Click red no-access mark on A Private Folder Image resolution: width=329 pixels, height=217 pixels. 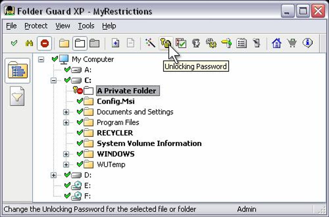tap(80, 91)
